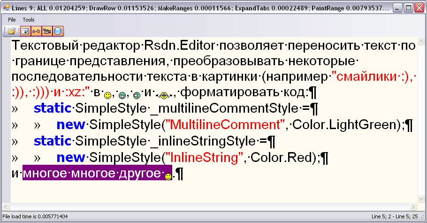Click the toolbar drag grip handle
This screenshot has height=223, width=427.
pyautogui.click(x=4, y=31)
